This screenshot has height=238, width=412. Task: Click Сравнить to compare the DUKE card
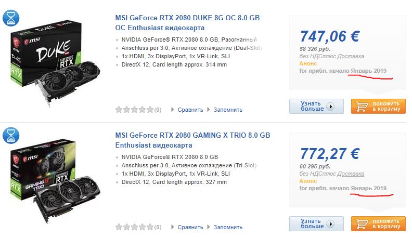(x=190, y=110)
